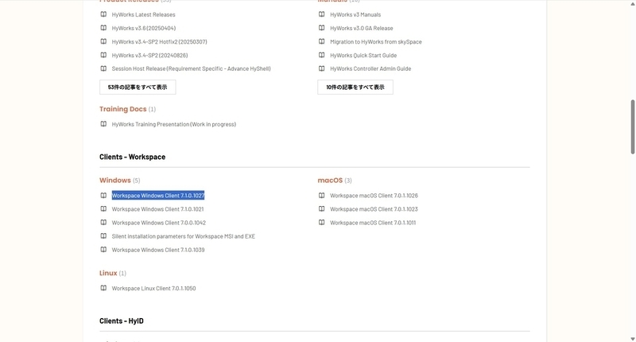The width and height of the screenshot is (636, 342).
Task: Click book icon beside Windows Client 7.1.0.1021
Action: coord(103,209)
